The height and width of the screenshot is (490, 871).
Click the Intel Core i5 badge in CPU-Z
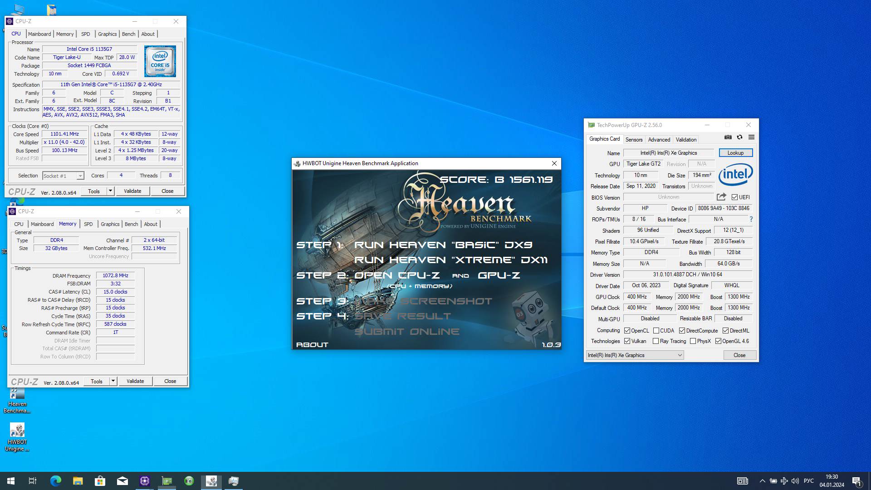[x=160, y=61]
